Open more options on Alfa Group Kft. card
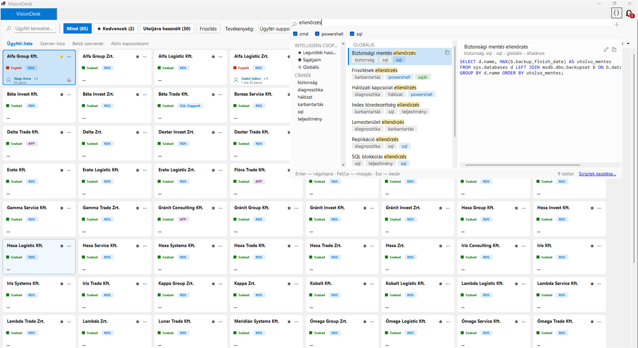This screenshot has height=348, width=638. pyautogui.click(x=69, y=57)
